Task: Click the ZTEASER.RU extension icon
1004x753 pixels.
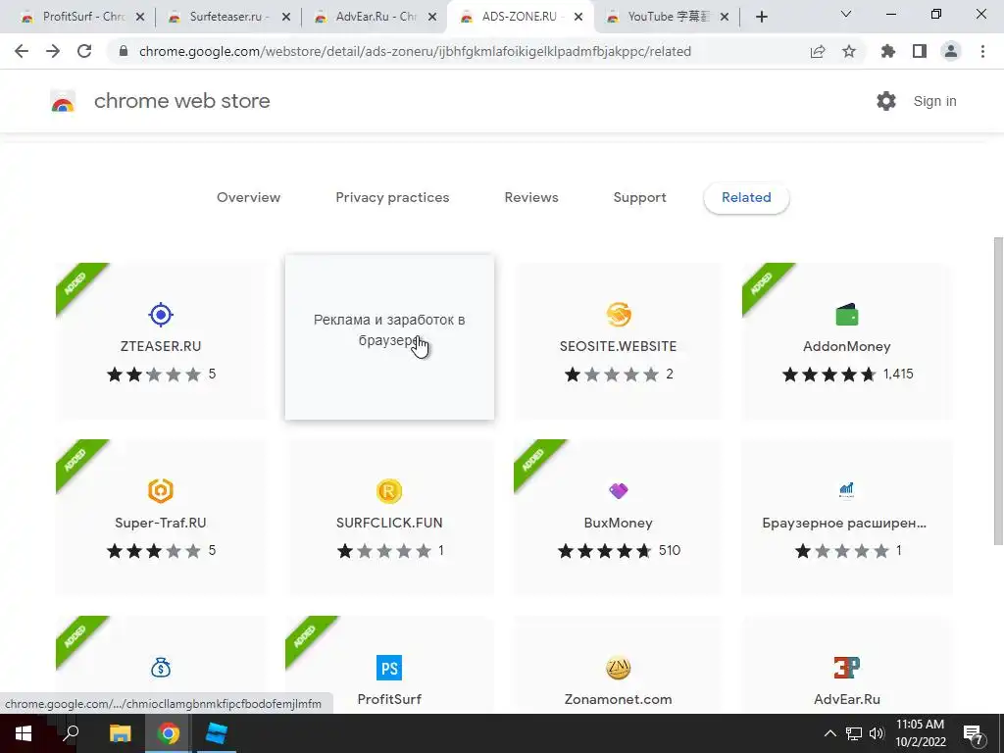Action: [x=161, y=315]
